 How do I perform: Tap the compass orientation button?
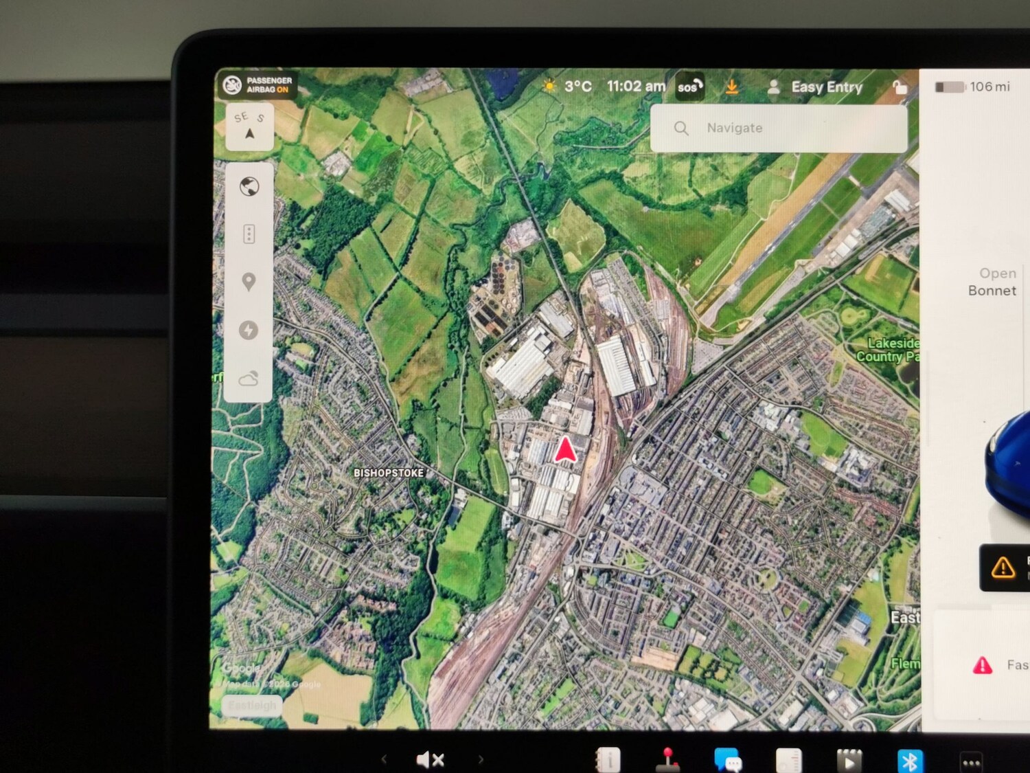249,126
